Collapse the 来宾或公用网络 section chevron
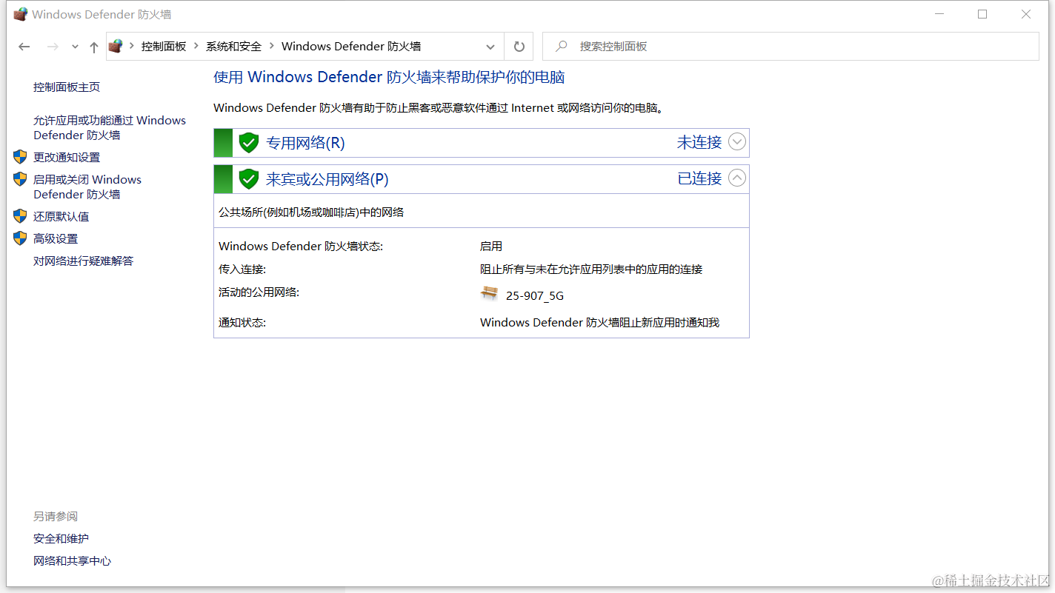Image resolution: width=1055 pixels, height=593 pixels. pyautogui.click(x=737, y=178)
